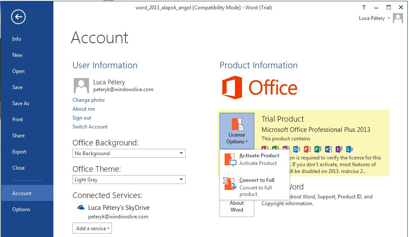The image size is (409, 237).
Task: Click the Office logo
Action: pos(259,87)
